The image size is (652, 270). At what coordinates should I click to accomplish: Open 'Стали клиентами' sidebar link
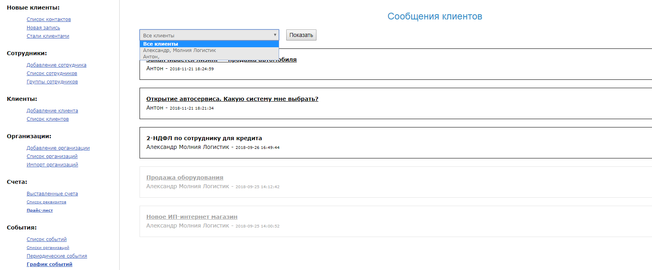(48, 36)
